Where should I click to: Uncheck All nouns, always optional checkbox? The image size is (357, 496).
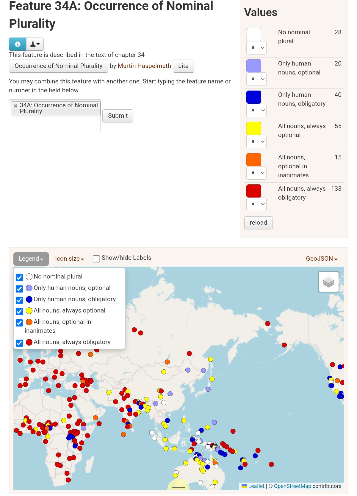19,312
